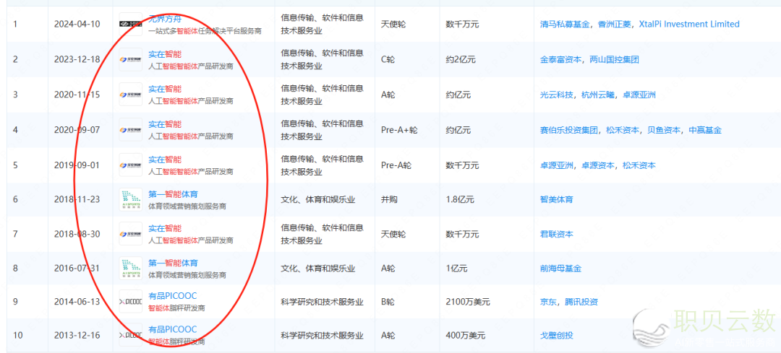
Task: Select the 金泰富资本 investor link
Action: click(x=560, y=59)
